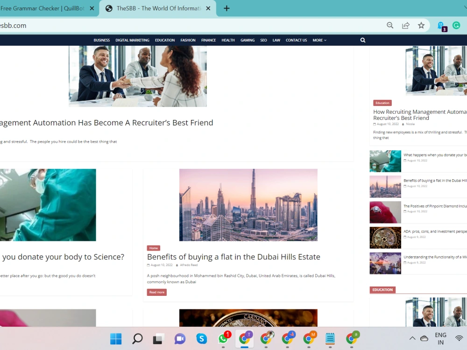This screenshot has height=350, width=467.
Task: Click the browser address bar URL
Action: (13, 26)
